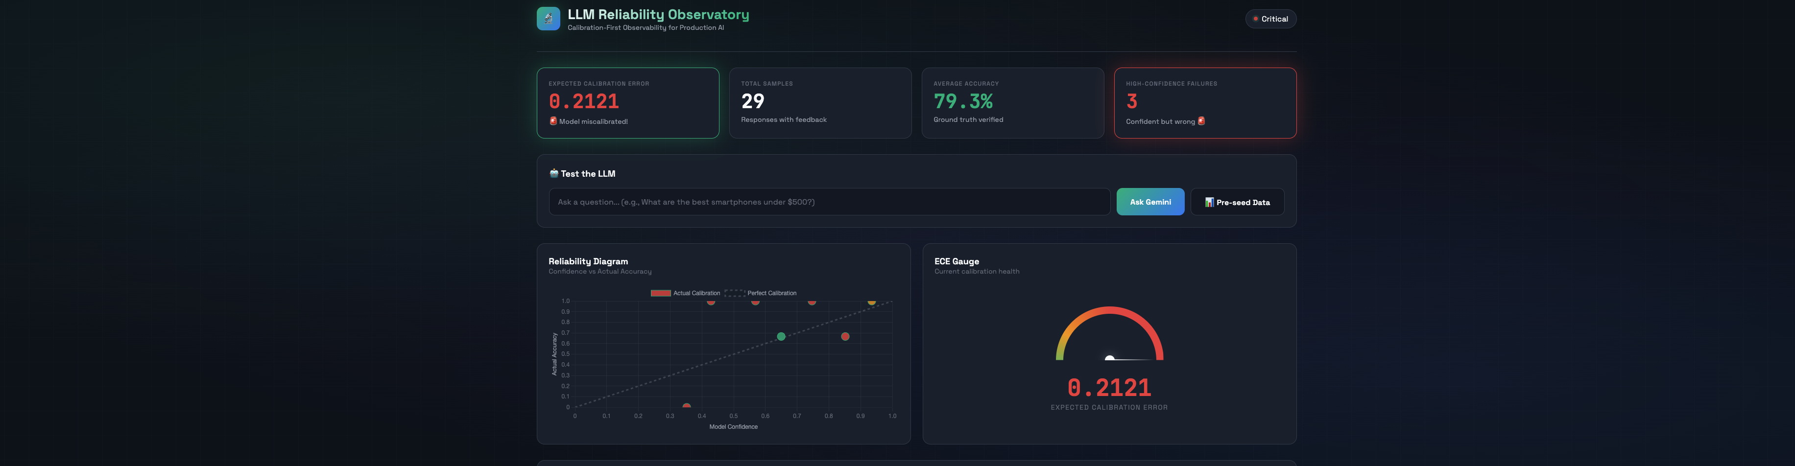Click the subtitle "Calibration-First Observability for Production AI"
This screenshot has height=466, width=1795.
tap(646, 28)
